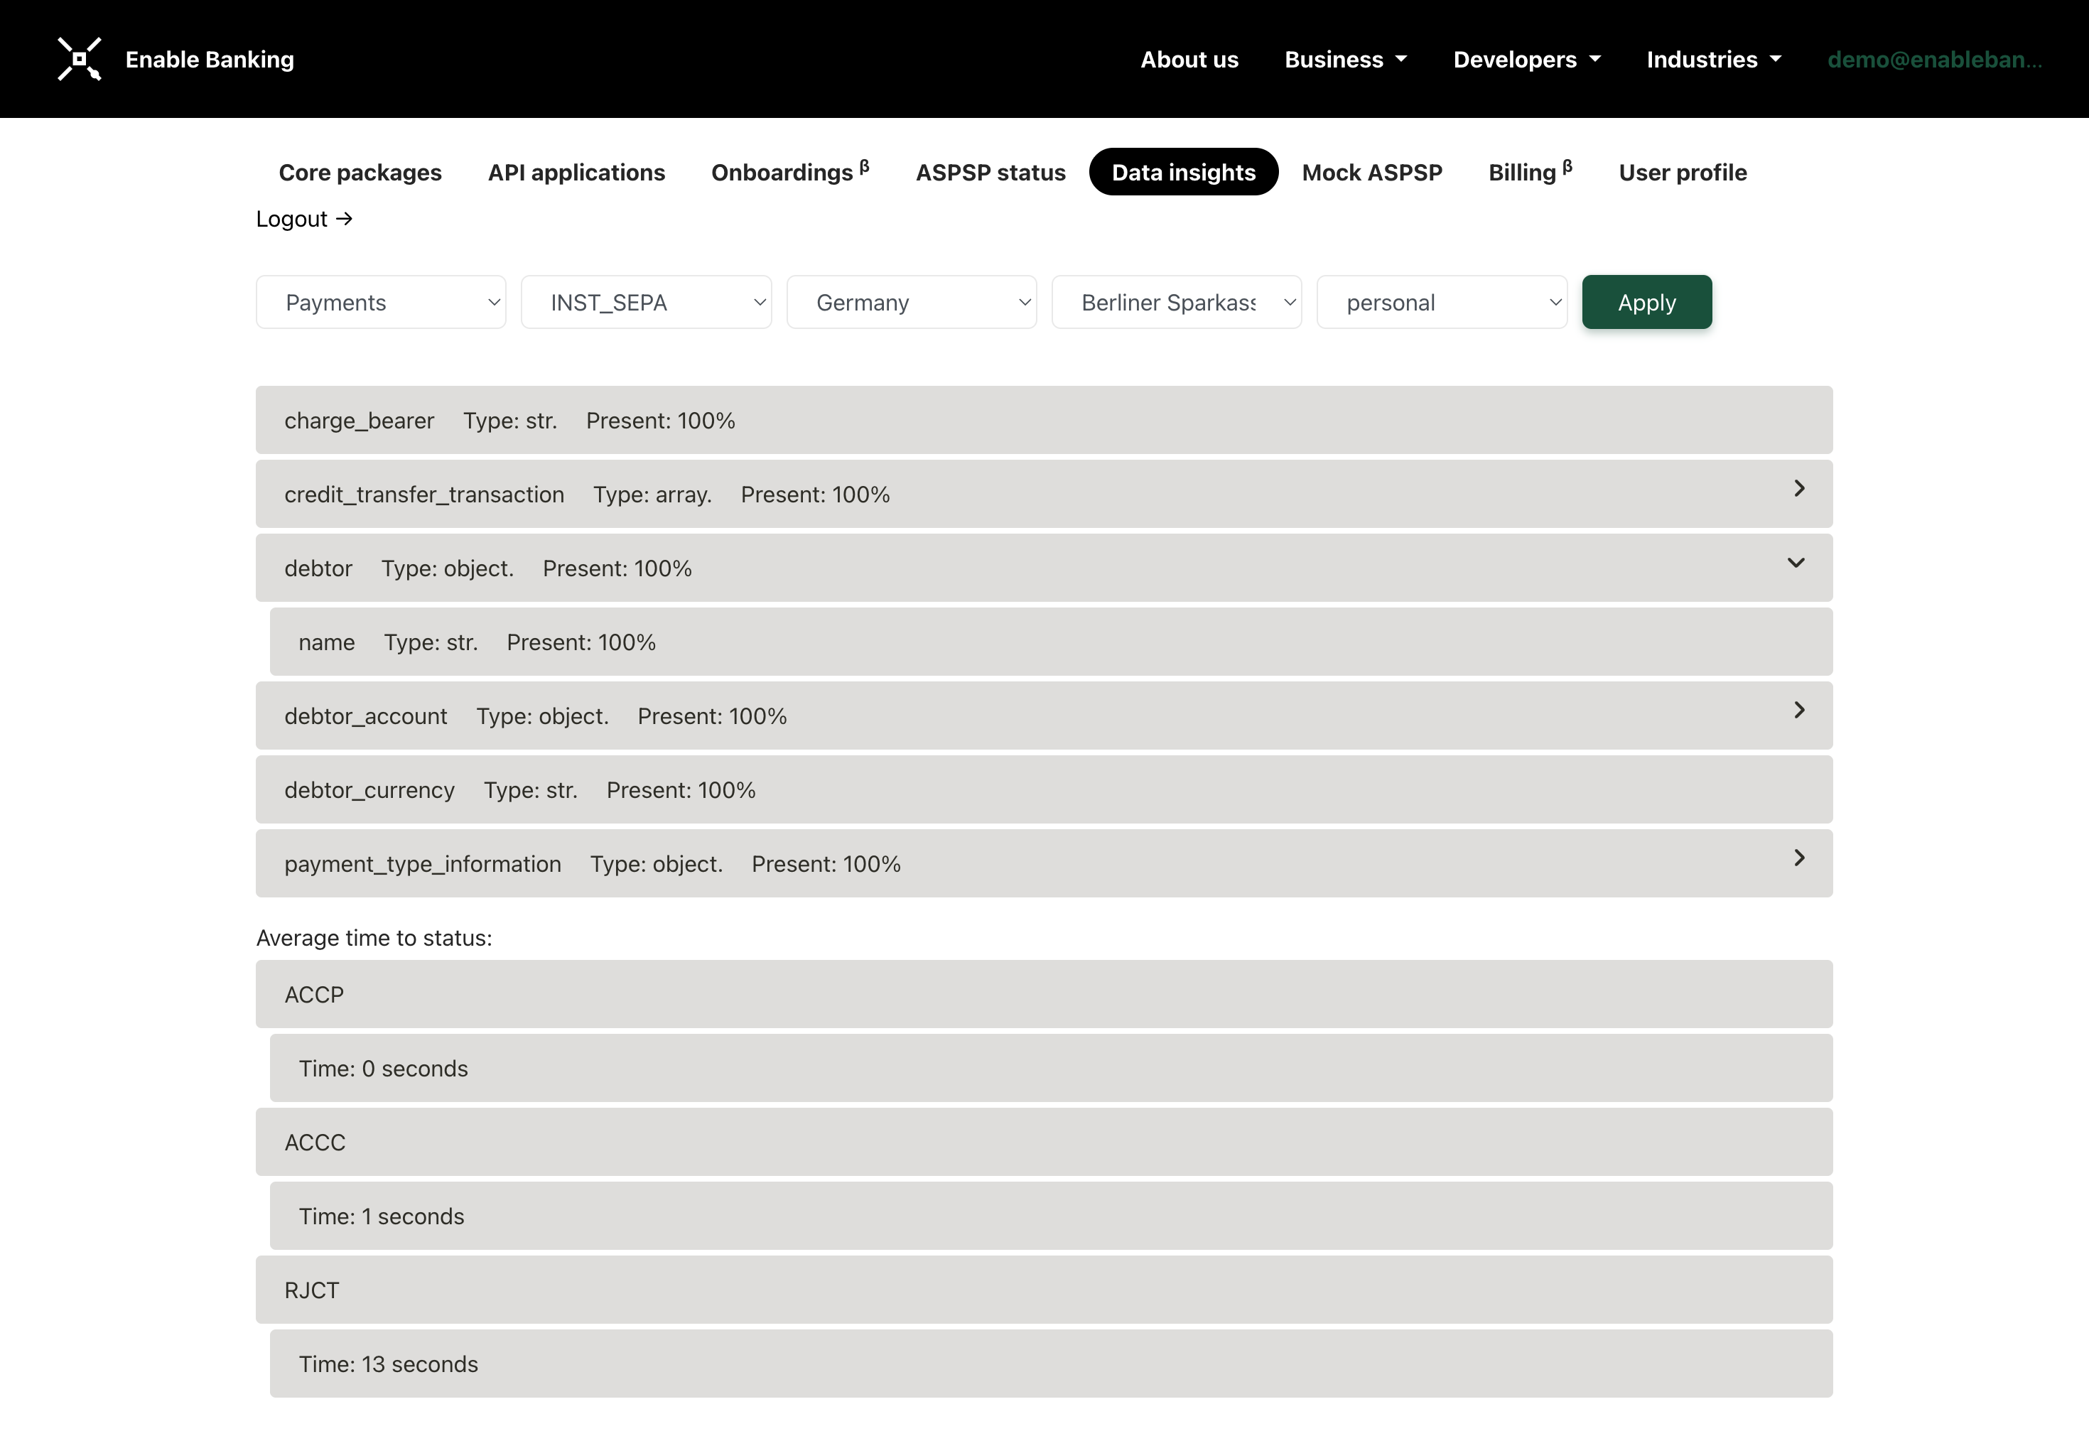This screenshot has width=2089, height=1436.
Task: Switch to the Onboardings tab
Action: point(790,172)
